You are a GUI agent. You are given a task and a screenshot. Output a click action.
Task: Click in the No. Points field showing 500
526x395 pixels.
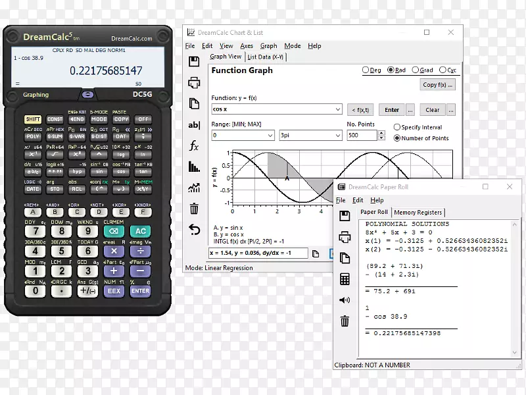[362, 136]
